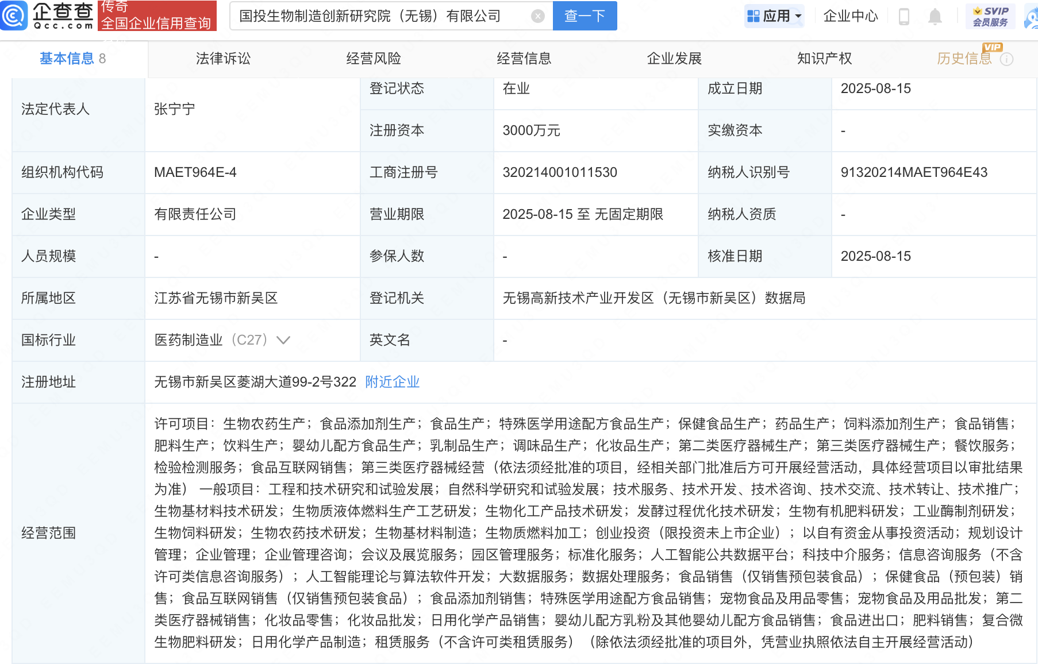Select the 核准日期 value 2025-08-15
This screenshot has height=664, width=1038.
click(x=876, y=256)
